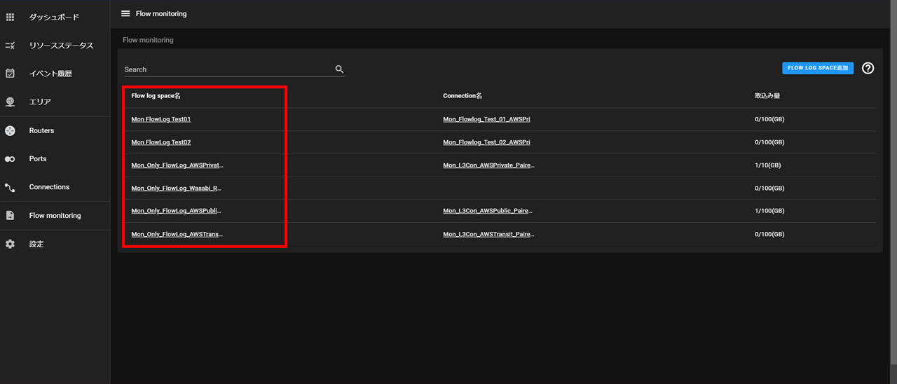
Task: Click the area globe icon
Action: [x=10, y=102]
